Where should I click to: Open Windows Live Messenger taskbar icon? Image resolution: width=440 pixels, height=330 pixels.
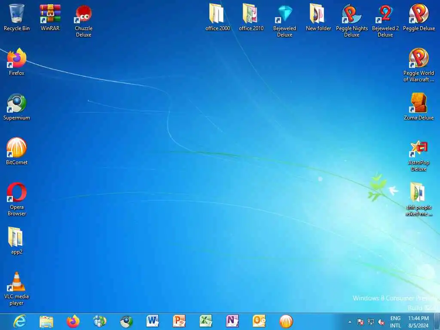pyautogui.click(x=100, y=321)
